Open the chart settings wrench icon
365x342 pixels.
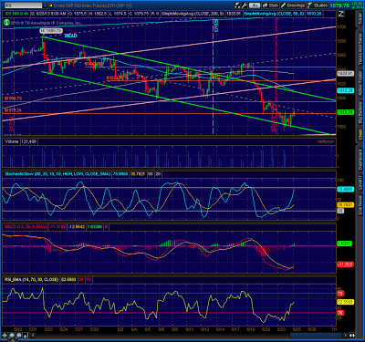click(x=244, y=5)
